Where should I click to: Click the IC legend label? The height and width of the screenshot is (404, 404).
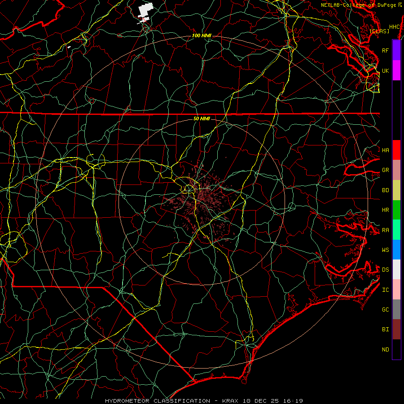[x=385, y=290]
